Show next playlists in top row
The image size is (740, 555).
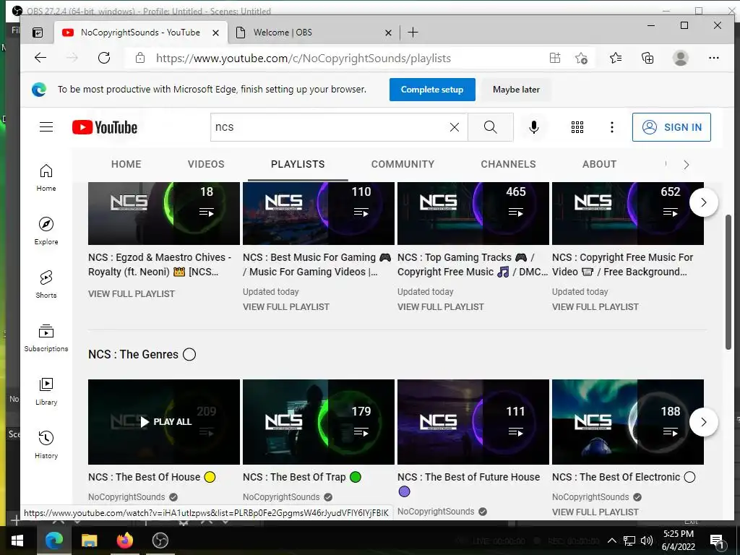tap(704, 202)
